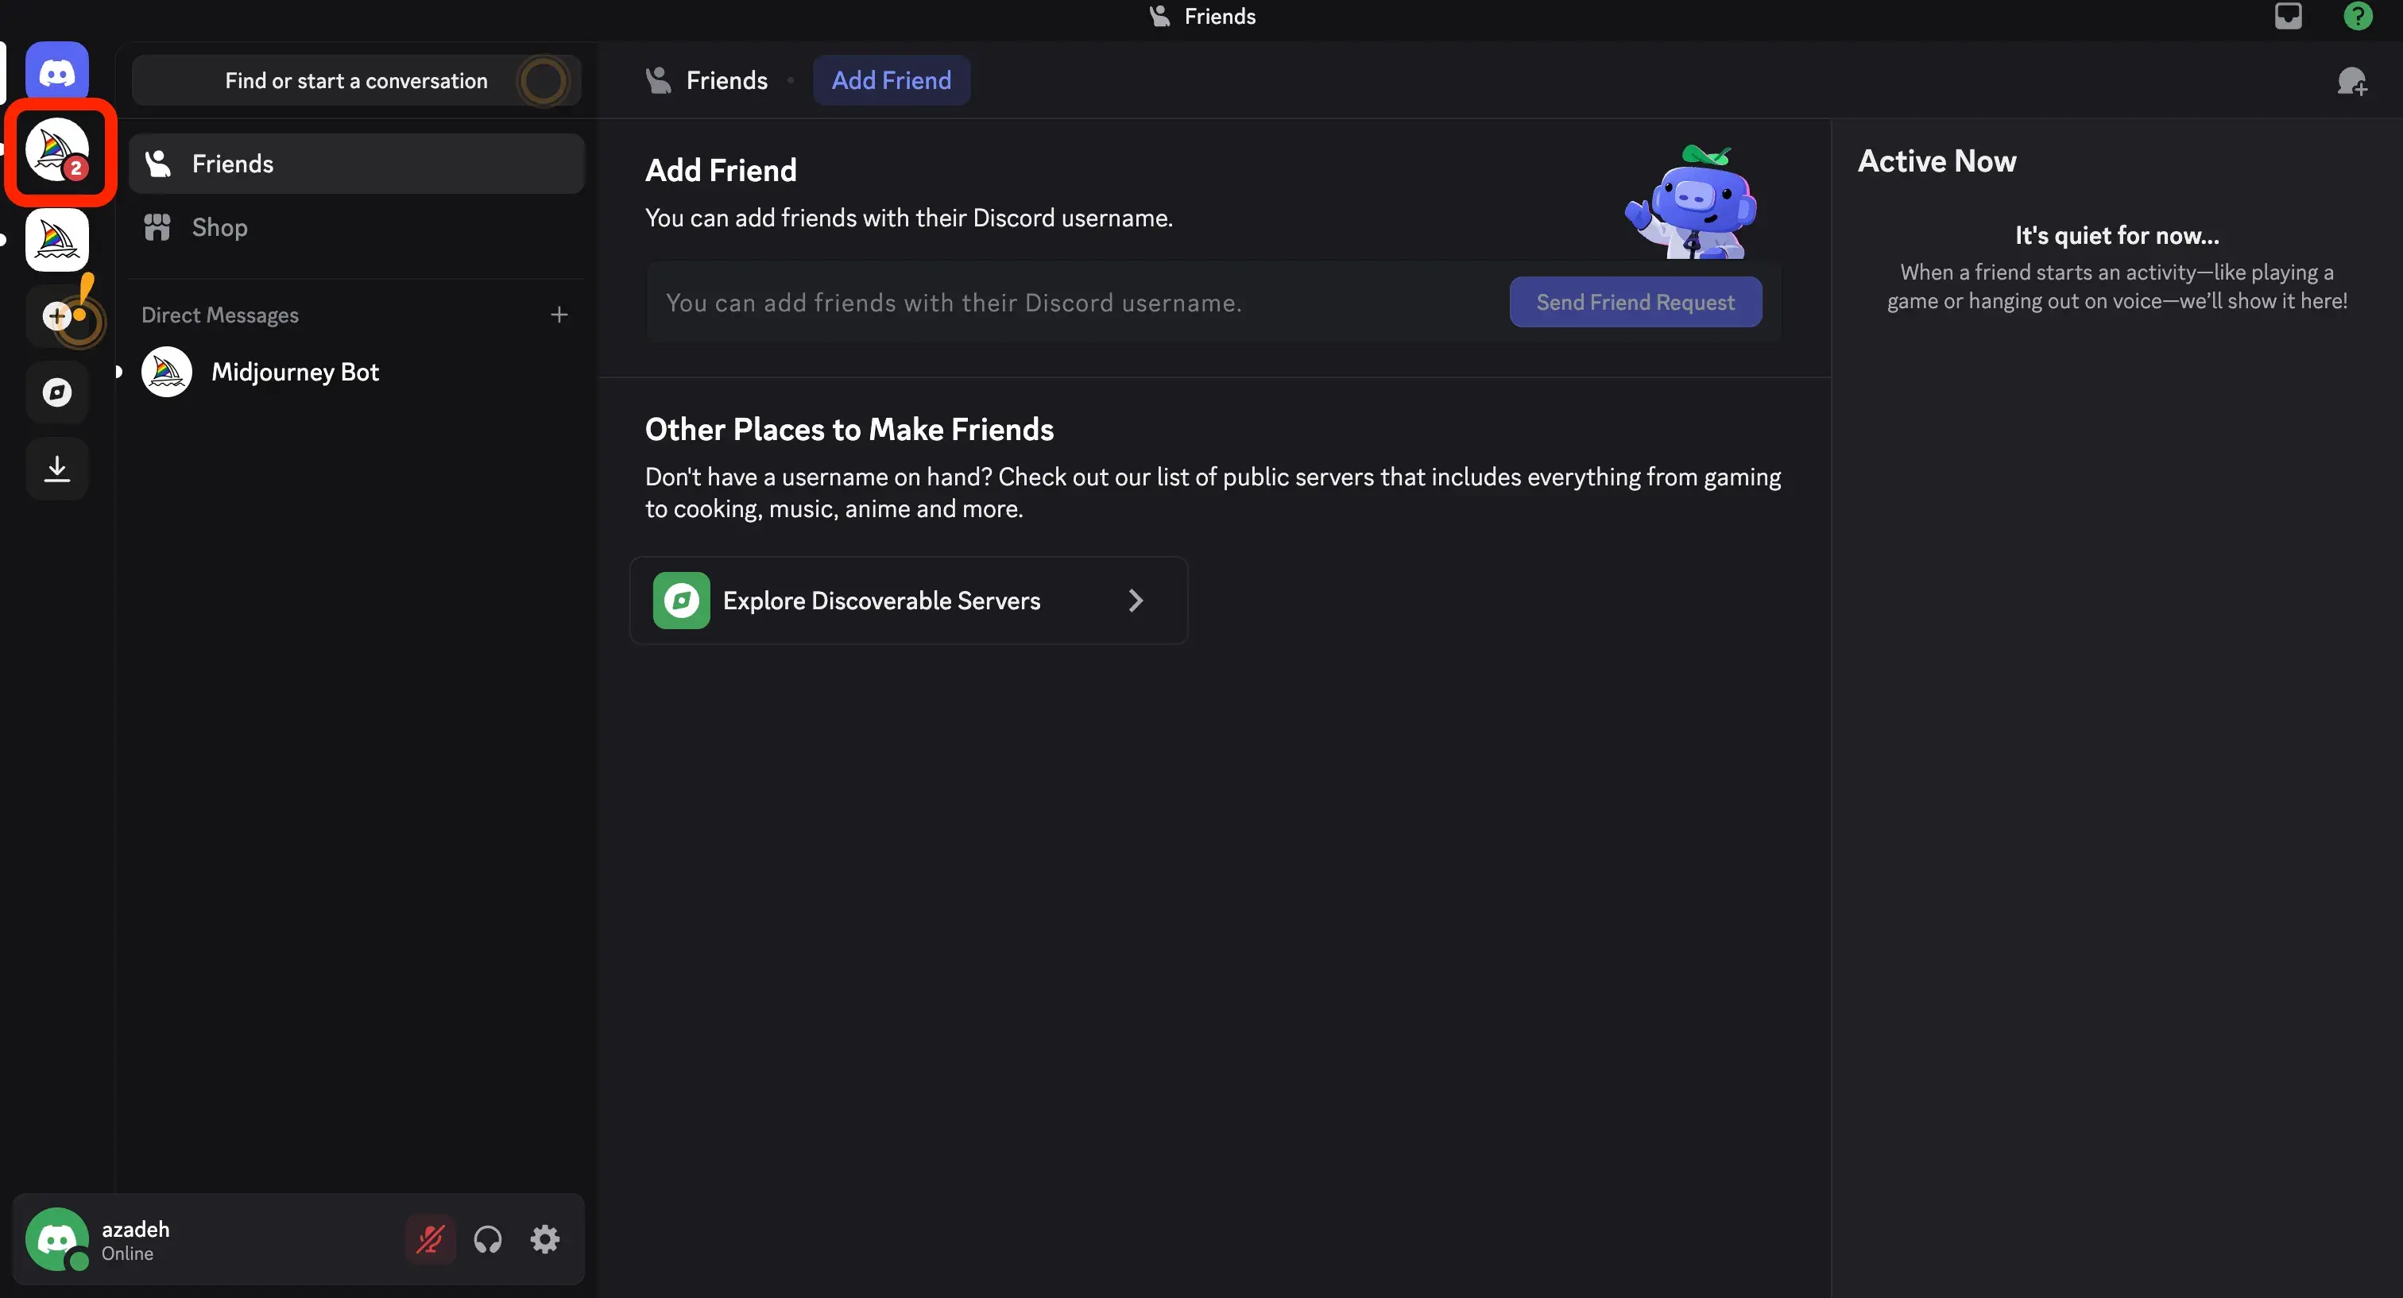Image resolution: width=2403 pixels, height=1298 pixels.
Task: Select the Add Friend tab
Action: (891, 80)
